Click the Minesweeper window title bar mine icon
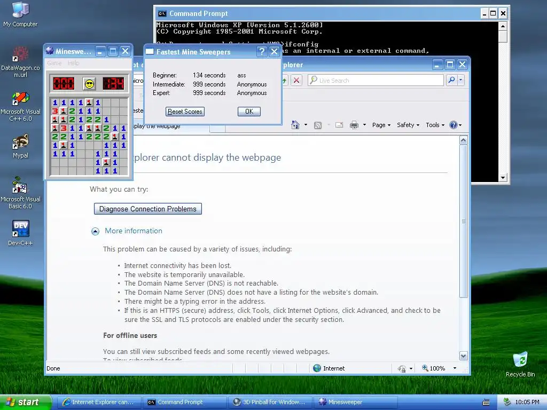 click(x=50, y=51)
